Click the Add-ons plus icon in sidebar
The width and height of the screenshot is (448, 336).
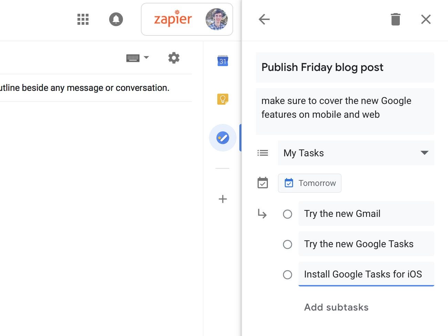pos(222,199)
